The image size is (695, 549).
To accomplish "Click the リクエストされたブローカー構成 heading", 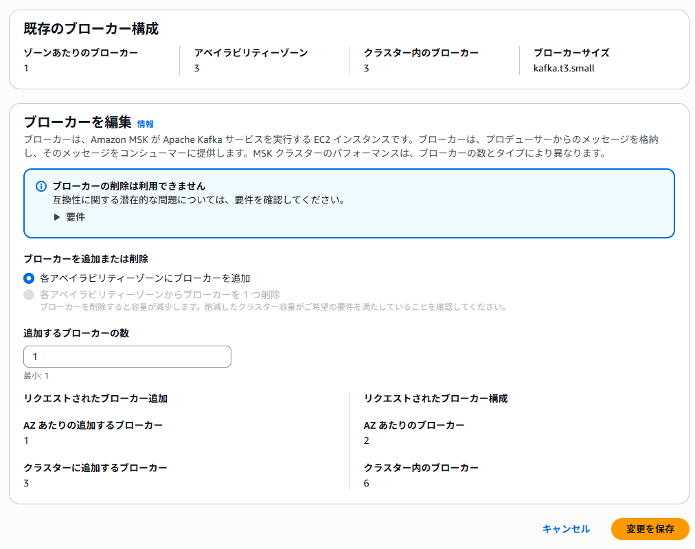I will 435,399.
